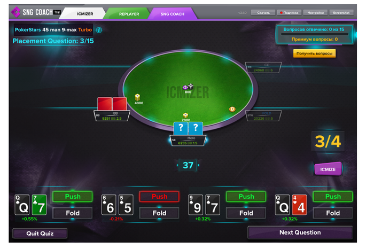Click the Queen of spades in Q7 hand
This screenshot has height=248, width=374.
tap(22, 205)
